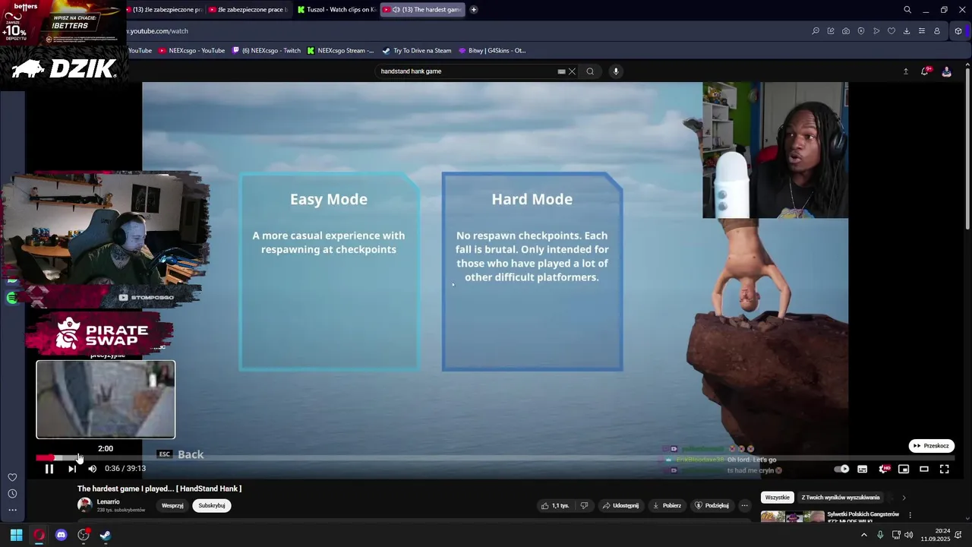972x547 pixels.
Task: Open Opera sidebar more options dots
Action: click(x=12, y=511)
